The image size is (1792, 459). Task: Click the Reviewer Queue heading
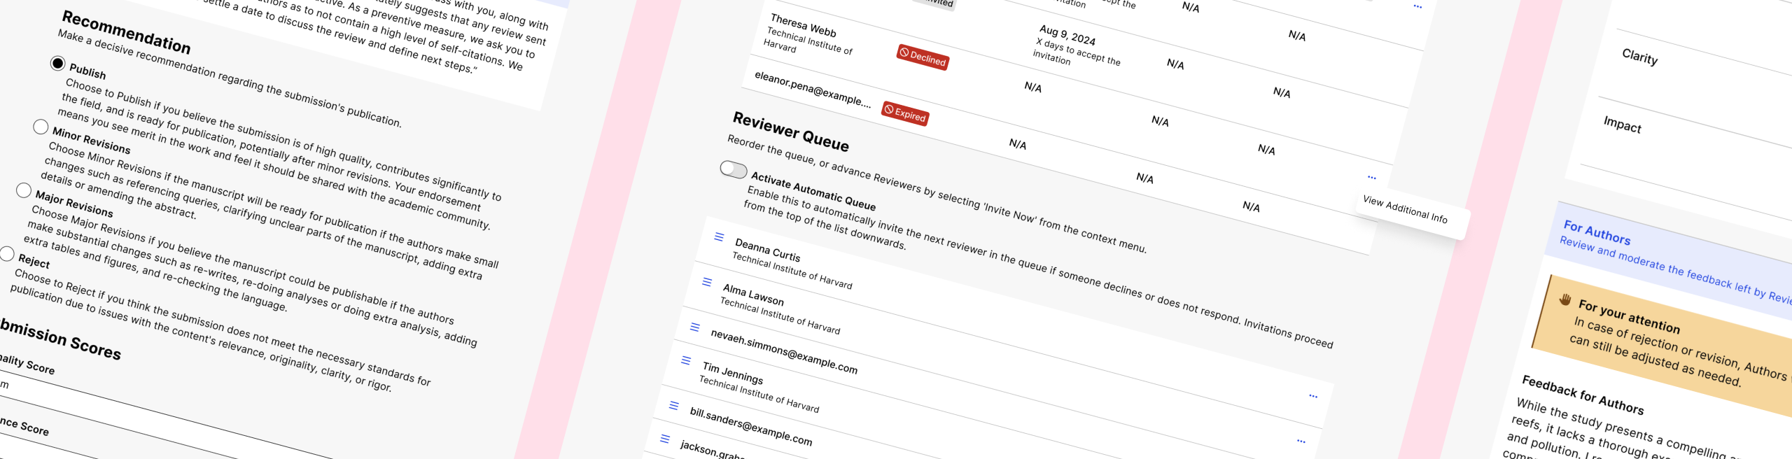point(791,131)
